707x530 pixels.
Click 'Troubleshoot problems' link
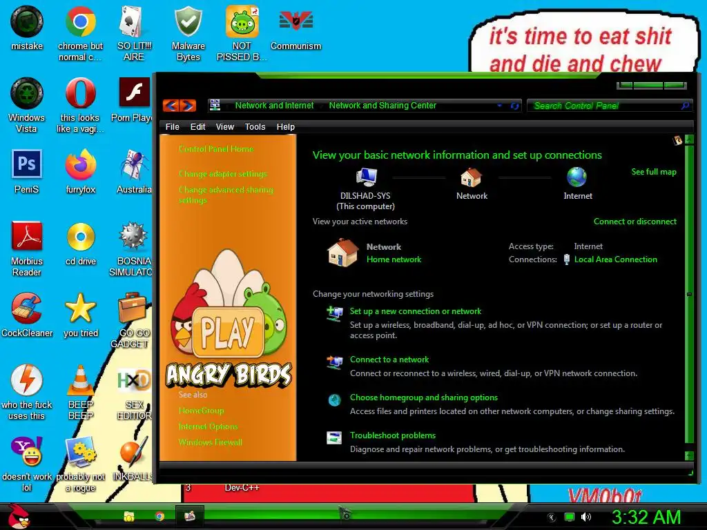click(x=393, y=435)
